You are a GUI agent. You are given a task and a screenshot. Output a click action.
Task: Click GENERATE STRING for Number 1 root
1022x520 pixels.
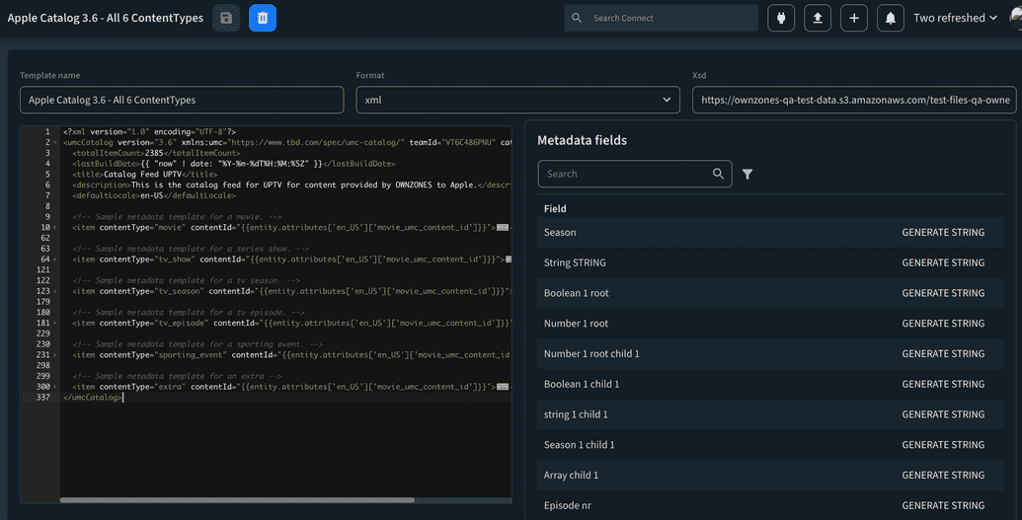point(943,324)
